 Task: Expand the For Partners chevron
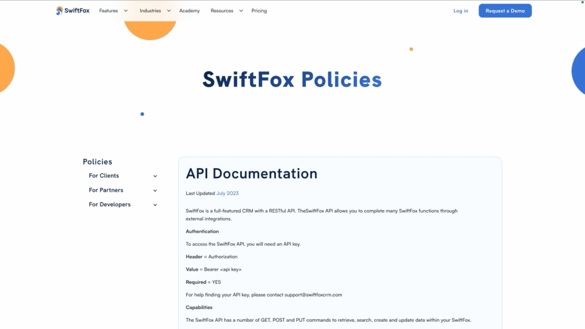point(155,190)
